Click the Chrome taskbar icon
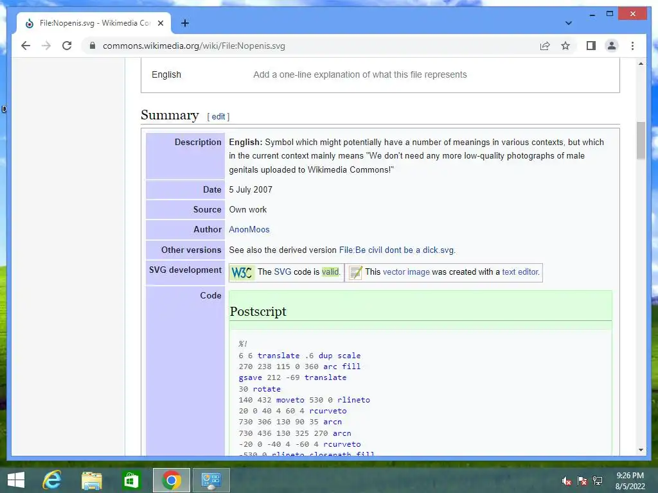This screenshot has width=658, height=493. 171,480
